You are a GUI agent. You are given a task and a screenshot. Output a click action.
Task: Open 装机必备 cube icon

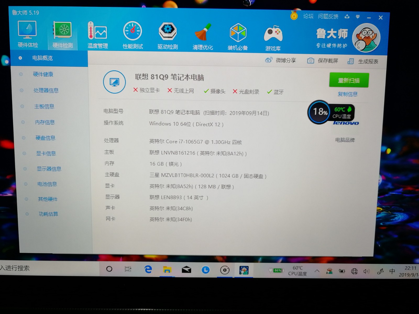click(238, 37)
